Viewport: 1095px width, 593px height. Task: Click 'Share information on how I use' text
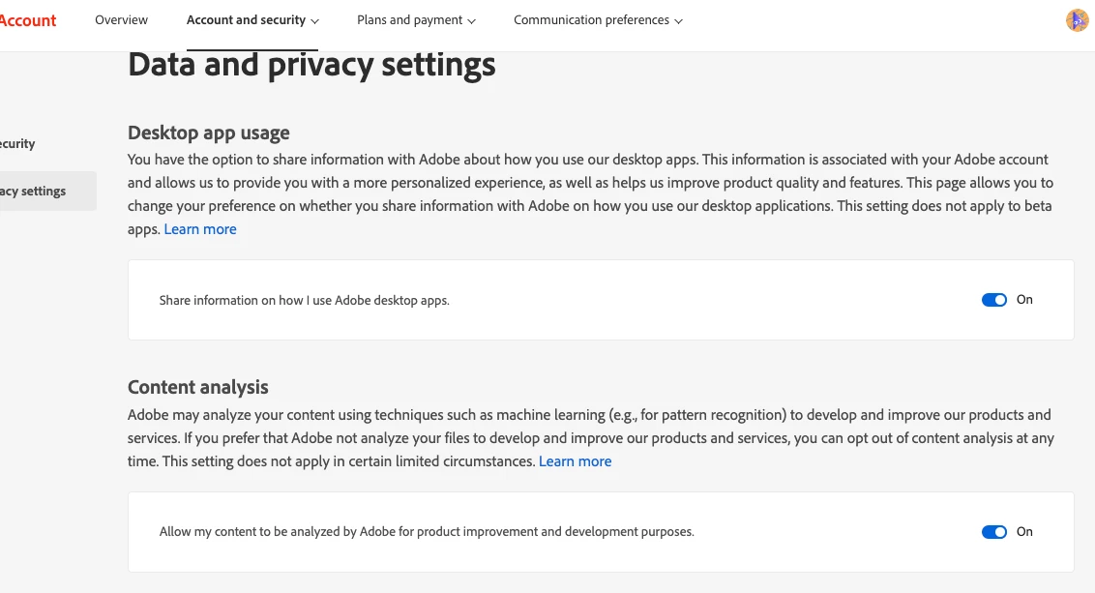tap(304, 301)
